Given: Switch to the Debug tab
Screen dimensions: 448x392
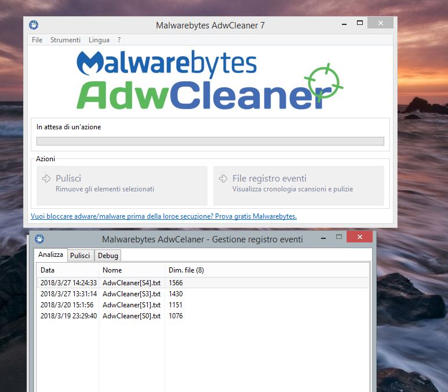Looking at the screenshot, I should pos(108,255).
